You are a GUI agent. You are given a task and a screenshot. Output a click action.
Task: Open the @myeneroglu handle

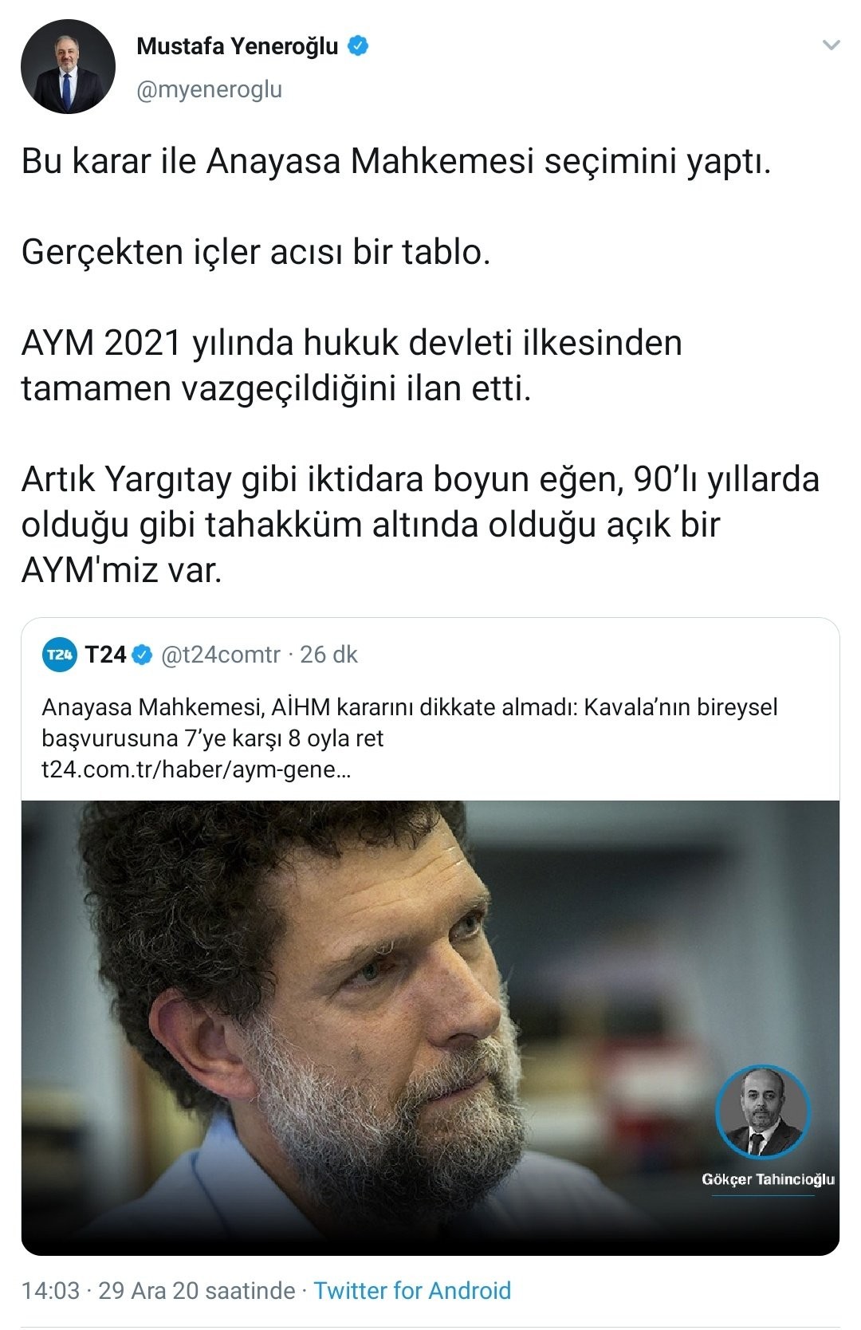point(210,90)
